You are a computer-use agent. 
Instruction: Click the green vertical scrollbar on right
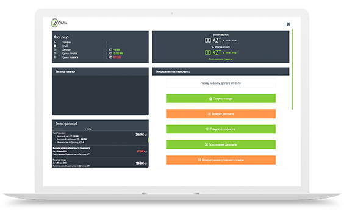coord(292,69)
